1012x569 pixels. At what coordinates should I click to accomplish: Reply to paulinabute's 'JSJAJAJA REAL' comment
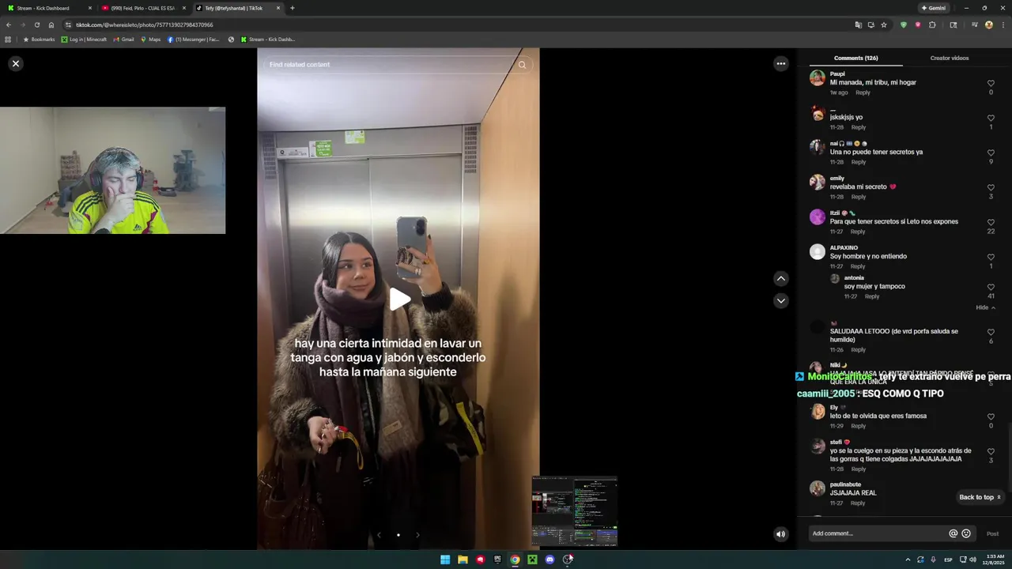tap(858, 503)
